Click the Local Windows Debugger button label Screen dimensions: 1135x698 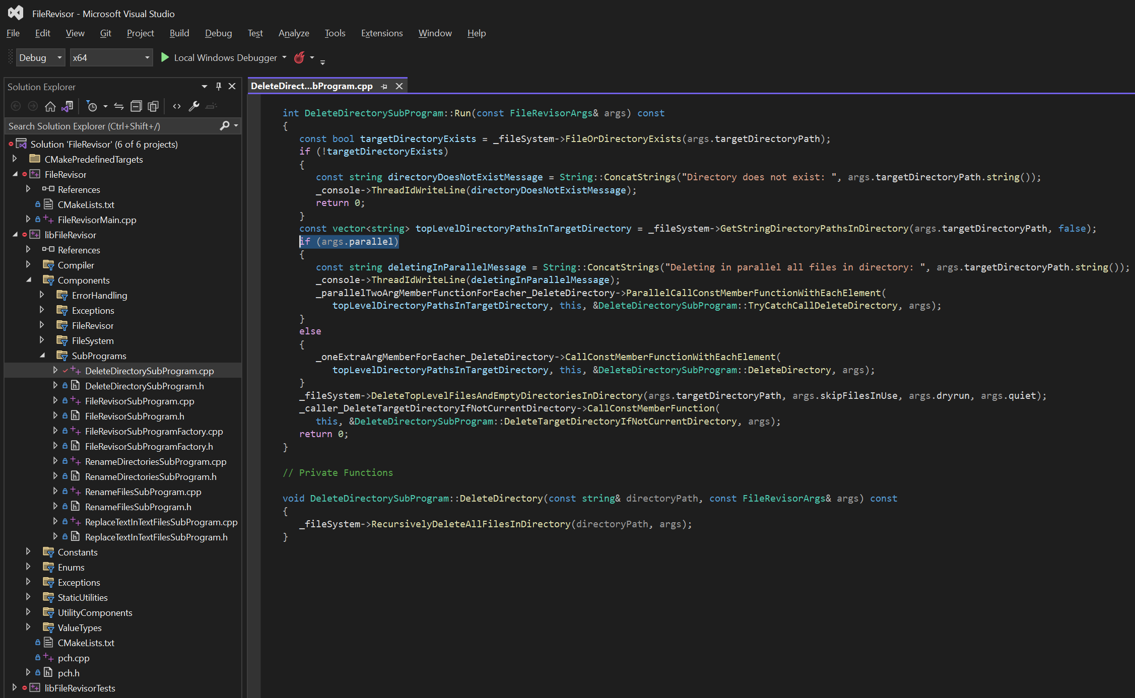pos(226,58)
